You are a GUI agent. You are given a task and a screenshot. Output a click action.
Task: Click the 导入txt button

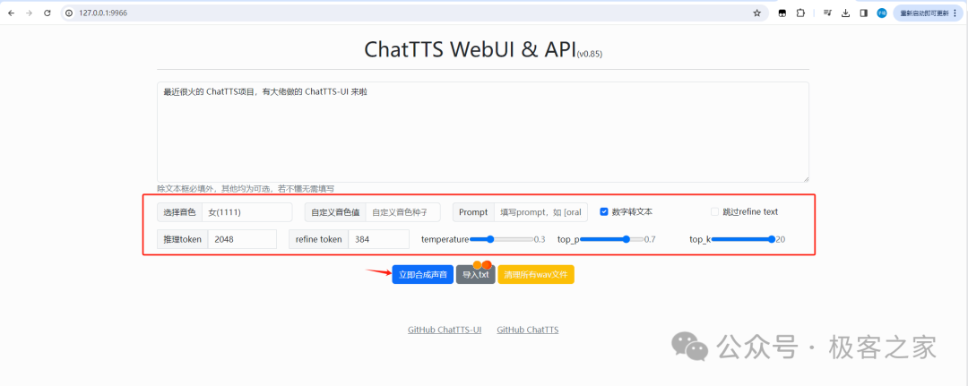(475, 274)
